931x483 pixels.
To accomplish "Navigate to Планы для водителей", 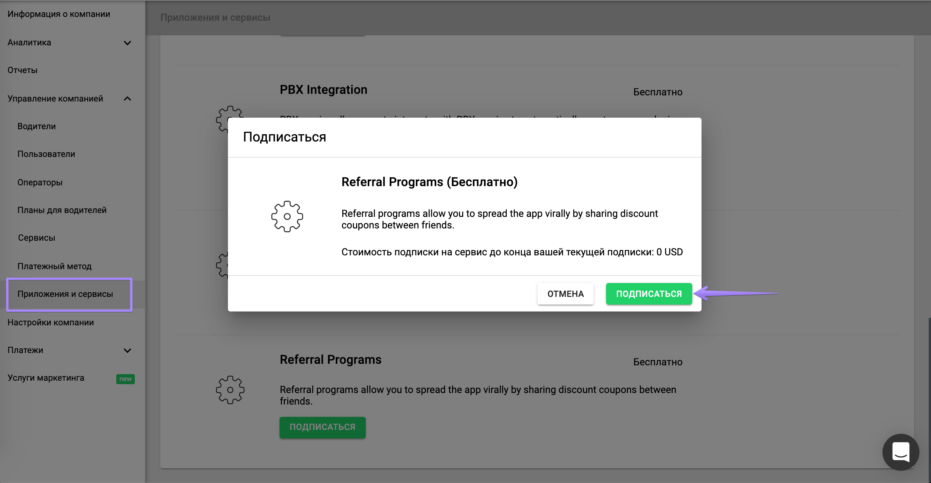I will coord(62,210).
